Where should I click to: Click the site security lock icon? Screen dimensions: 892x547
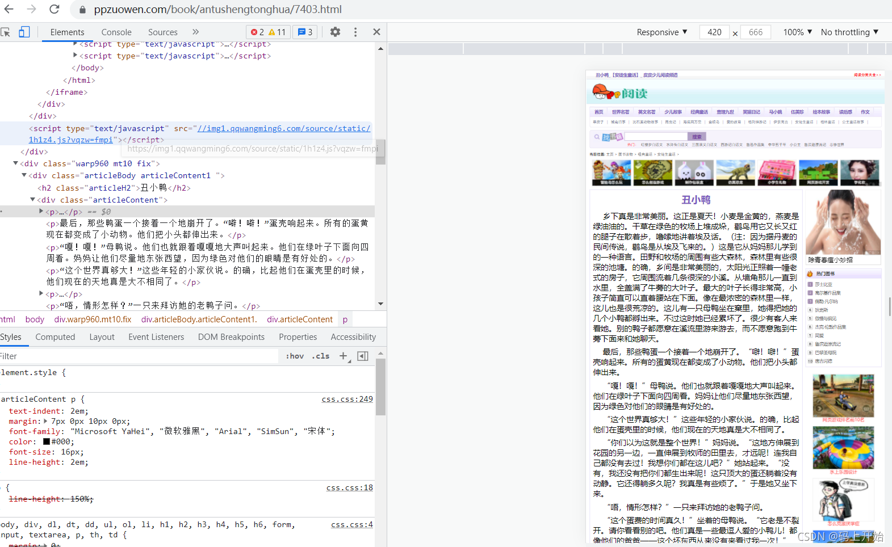pos(82,10)
